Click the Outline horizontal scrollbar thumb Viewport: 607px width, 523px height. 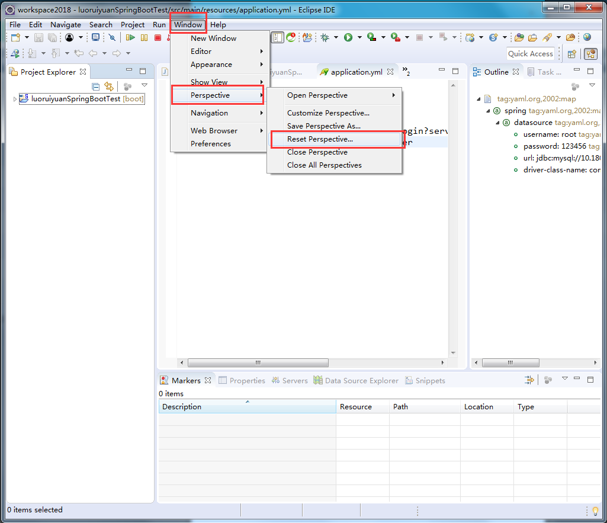click(x=510, y=362)
